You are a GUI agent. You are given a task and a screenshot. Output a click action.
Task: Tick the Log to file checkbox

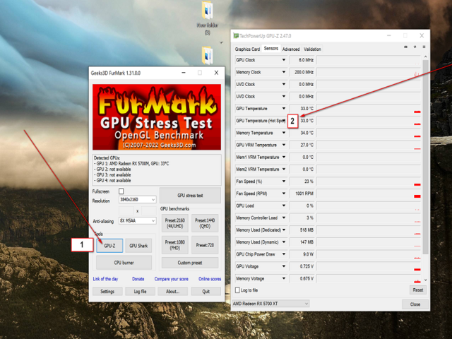pos(238,290)
